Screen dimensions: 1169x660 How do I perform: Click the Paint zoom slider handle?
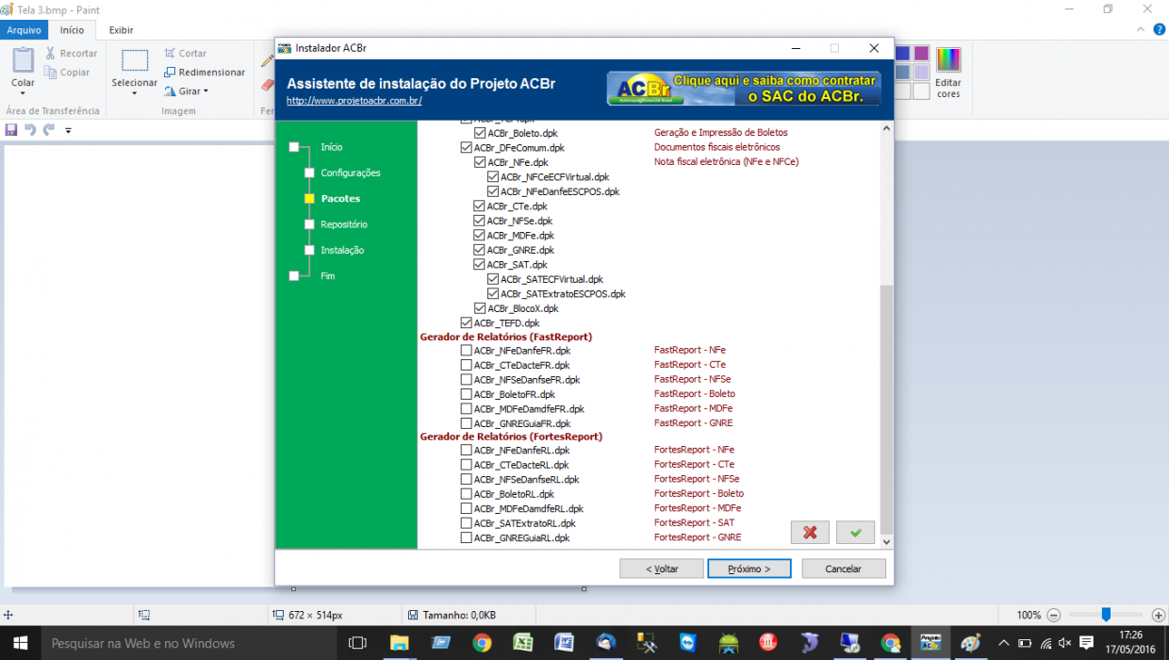point(1106,615)
